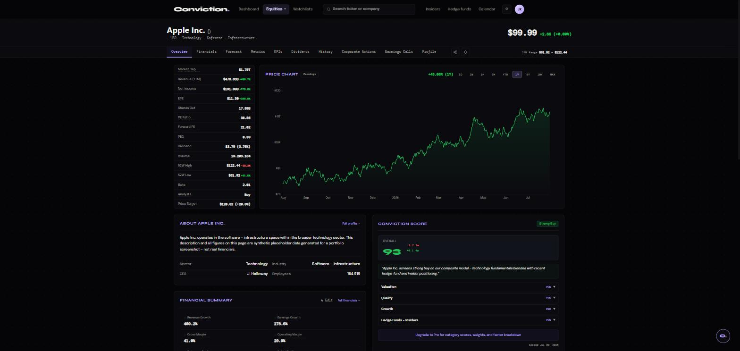Follow the Full profile link

(351, 224)
